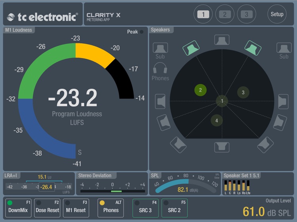Viewport: 297px width, 222px height.
Task: Click the loudness radar arc meter
Action: coord(76,101)
